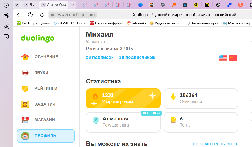Open the tab counter showing 65

click(x=6, y=26)
